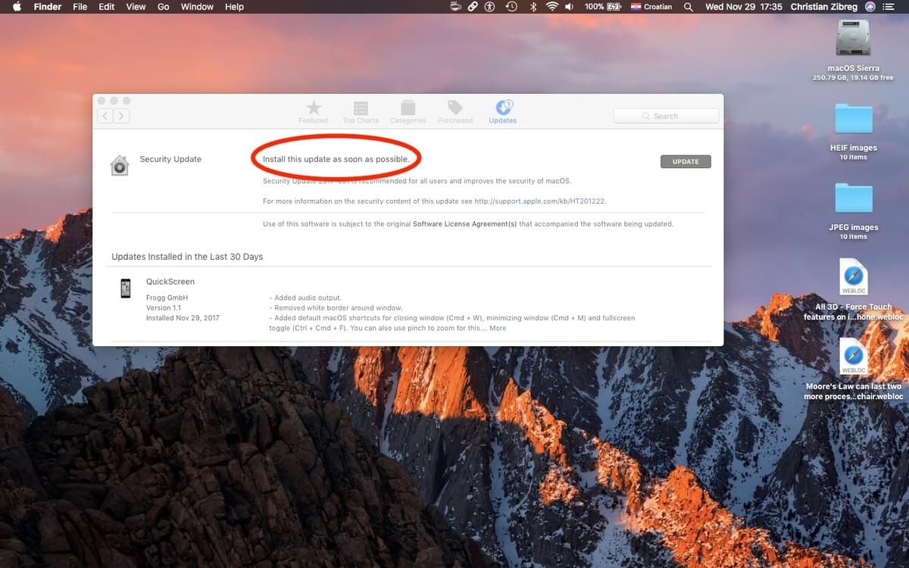909x568 pixels.
Task: Go forward in the App Store
Action: pos(121,116)
